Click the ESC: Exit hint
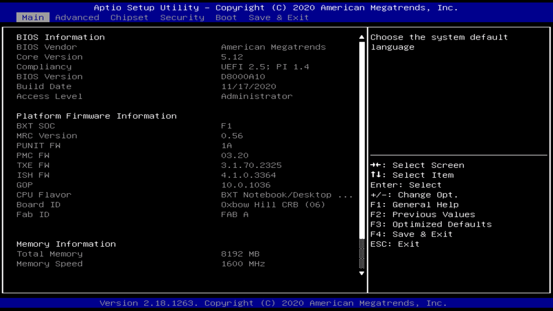553x311 pixels. click(395, 244)
